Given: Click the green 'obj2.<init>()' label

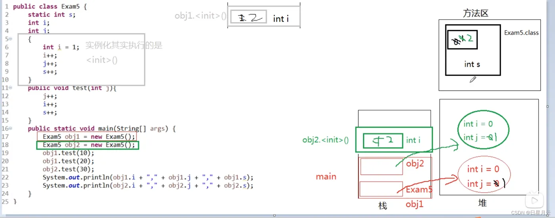Looking at the screenshot, I should pos(325,140).
